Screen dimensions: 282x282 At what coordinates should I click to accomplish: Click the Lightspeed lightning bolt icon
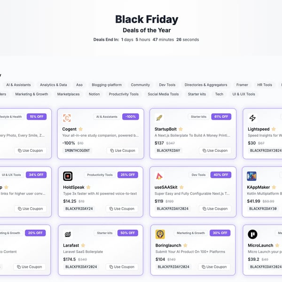252,118
